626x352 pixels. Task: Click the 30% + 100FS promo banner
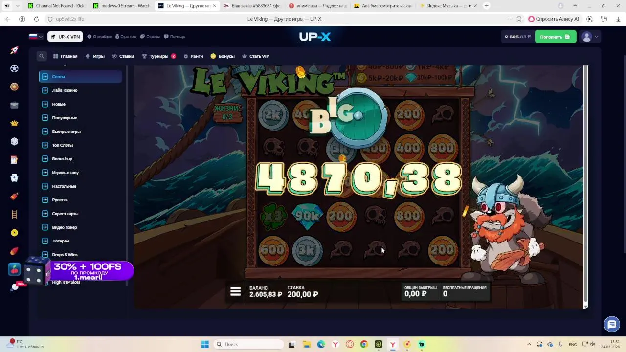79,271
